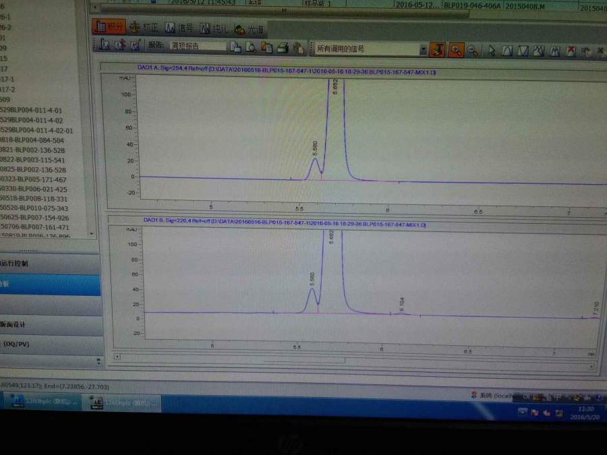This screenshot has height=455, width=607.
Task: Open the 报告 report style dropdown
Action: pos(198,46)
